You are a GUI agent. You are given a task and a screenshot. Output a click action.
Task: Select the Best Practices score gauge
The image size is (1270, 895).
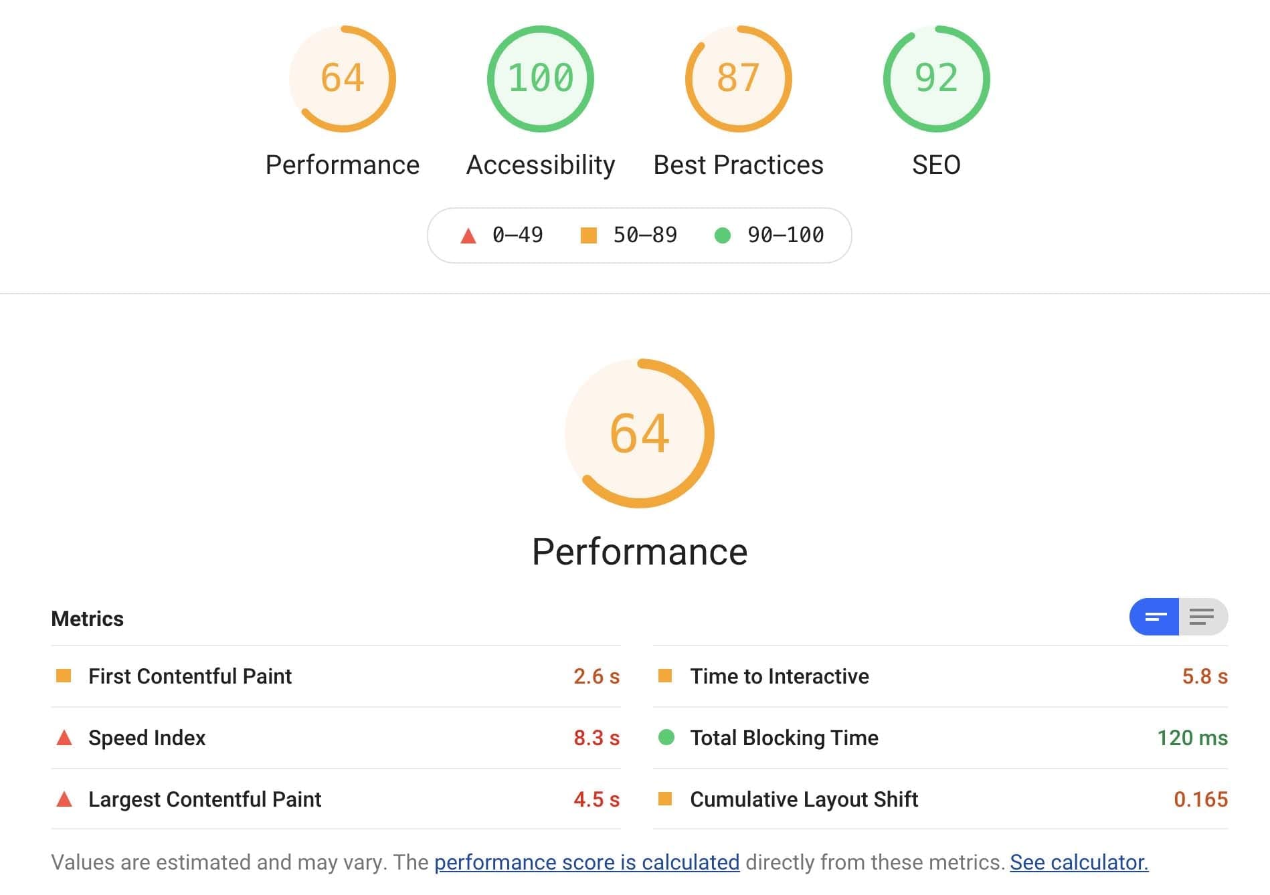click(738, 78)
